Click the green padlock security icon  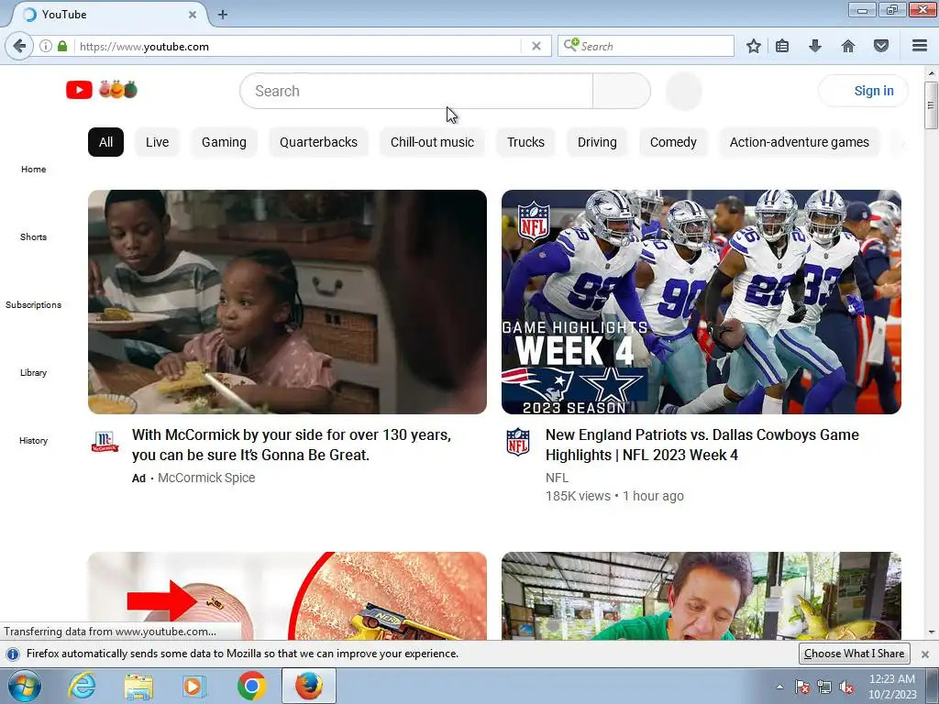62,46
